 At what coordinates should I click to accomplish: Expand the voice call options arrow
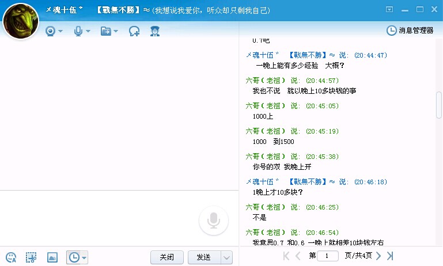pyautogui.click(x=88, y=31)
